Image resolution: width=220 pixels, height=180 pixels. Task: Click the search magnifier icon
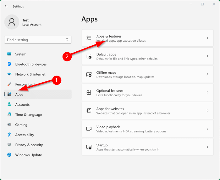tap(67, 40)
